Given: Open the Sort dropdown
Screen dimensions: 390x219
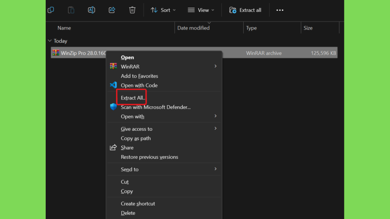Looking at the screenshot, I should (163, 10).
